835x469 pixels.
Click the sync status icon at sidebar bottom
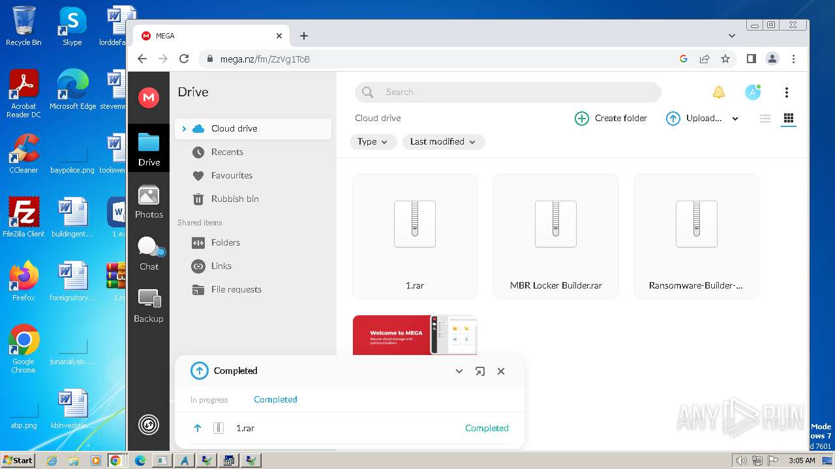click(x=149, y=425)
